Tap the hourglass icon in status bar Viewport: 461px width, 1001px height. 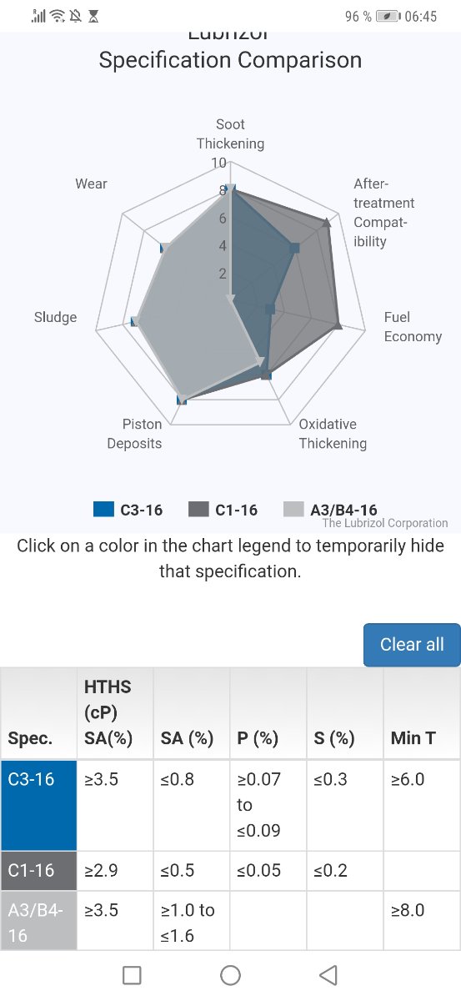(93, 16)
